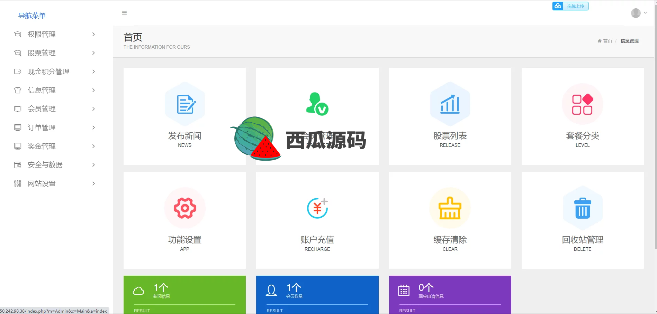Open the 回收站管理 trash bin icon
This screenshot has height=314, width=657.
point(583,208)
